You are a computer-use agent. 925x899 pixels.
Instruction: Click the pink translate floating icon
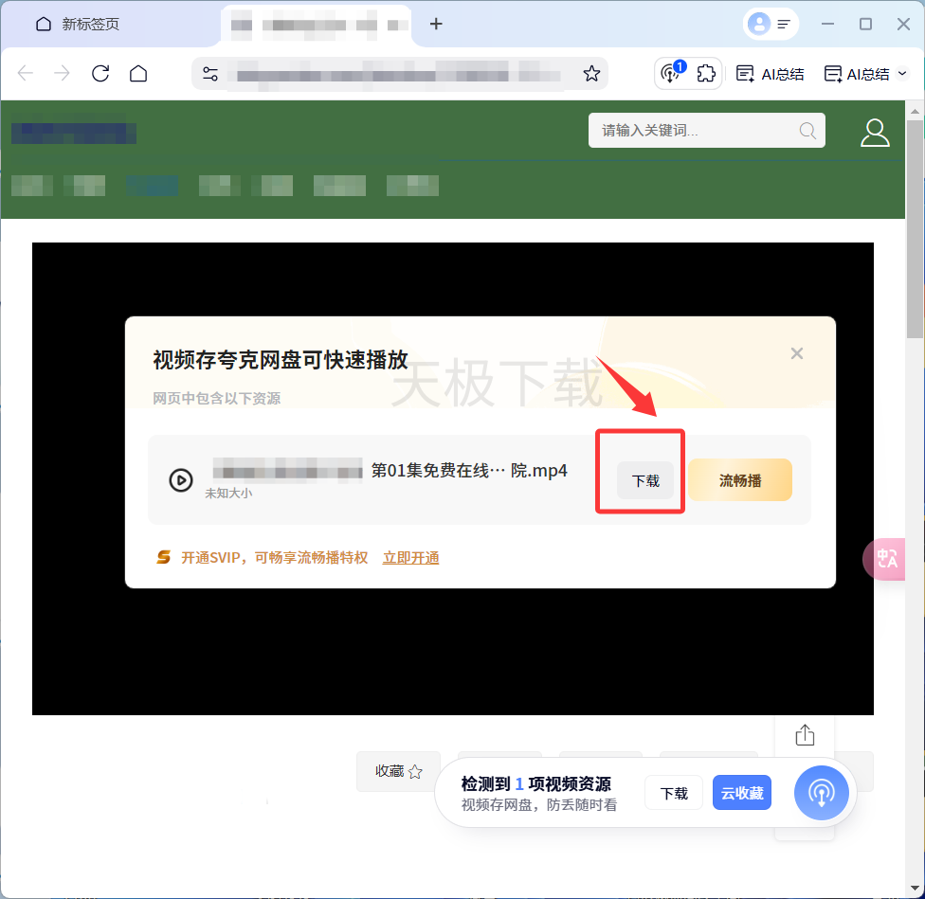tap(885, 559)
